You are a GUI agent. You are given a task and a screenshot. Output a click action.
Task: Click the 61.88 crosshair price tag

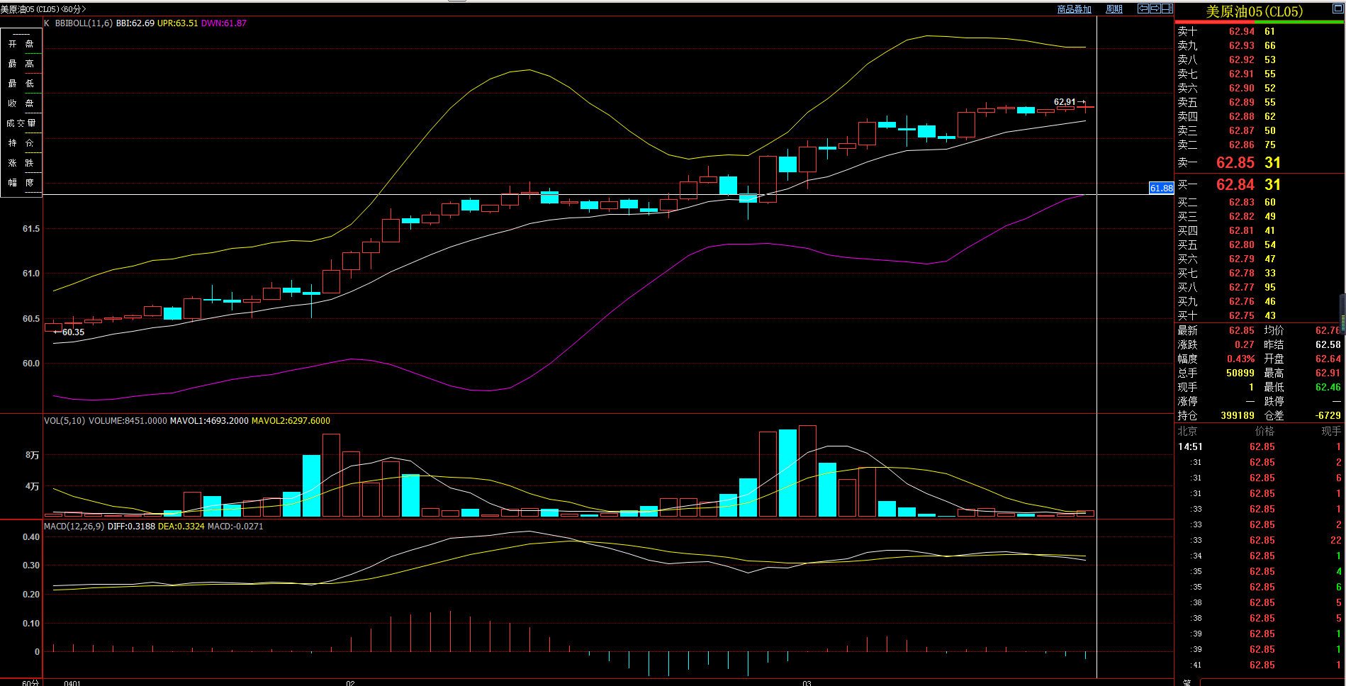click(x=1161, y=189)
